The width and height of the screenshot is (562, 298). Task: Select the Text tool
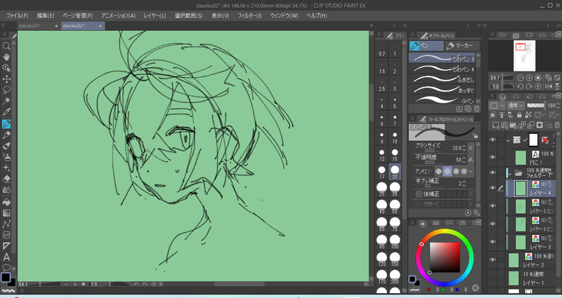coord(6,257)
